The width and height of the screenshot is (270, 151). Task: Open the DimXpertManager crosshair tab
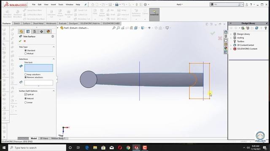41,31
